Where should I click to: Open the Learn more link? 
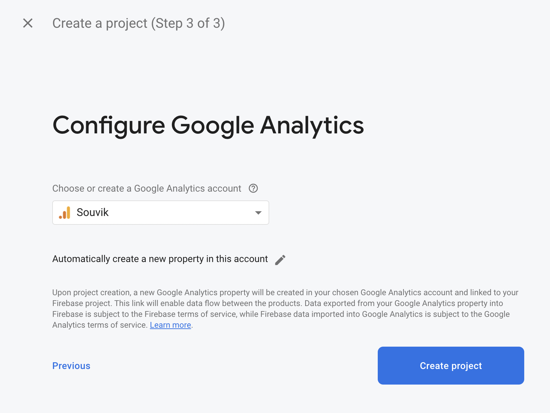point(170,325)
